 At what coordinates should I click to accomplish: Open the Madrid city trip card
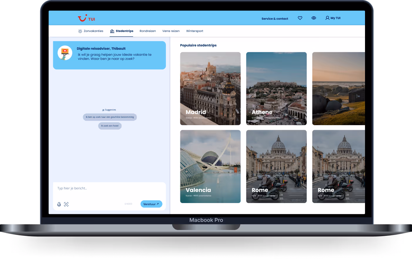point(210,88)
